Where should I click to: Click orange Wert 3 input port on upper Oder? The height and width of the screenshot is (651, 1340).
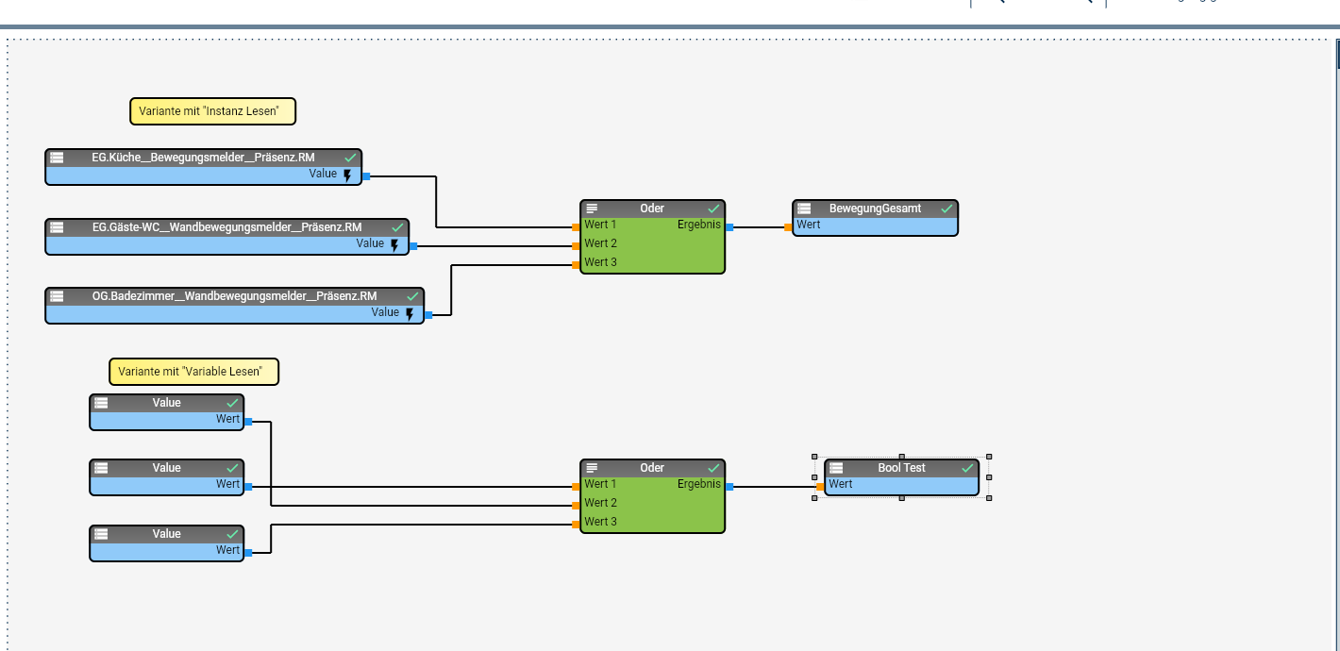tap(576, 264)
